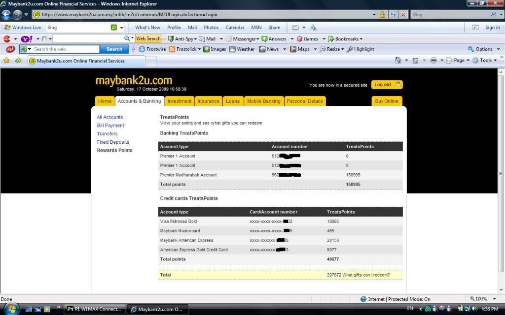Click Web Search button in Yahoo toolbar
This screenshot has width=505, height=315.
coord(148,38)
